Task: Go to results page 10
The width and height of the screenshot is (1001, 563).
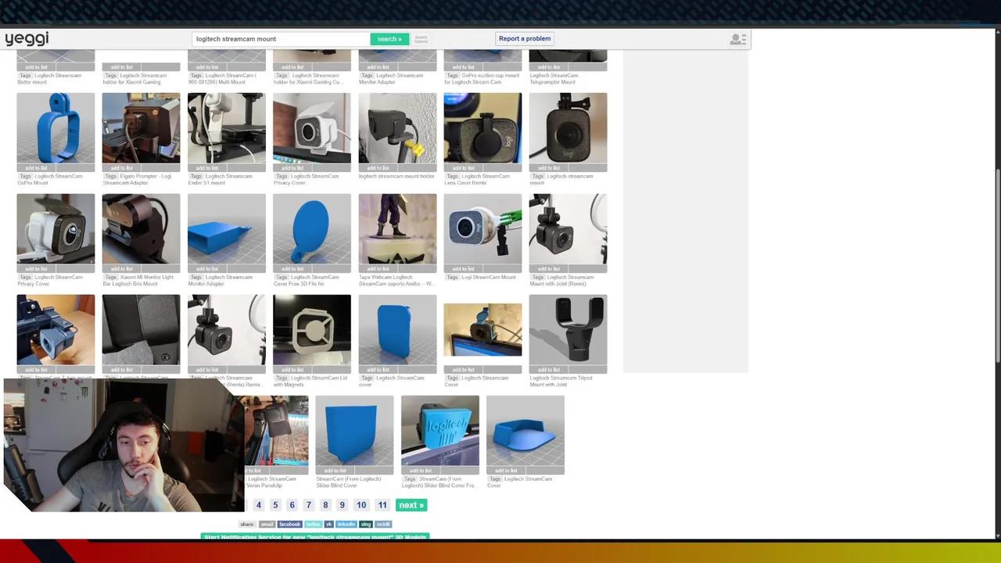Action: (x=361, y=505)
